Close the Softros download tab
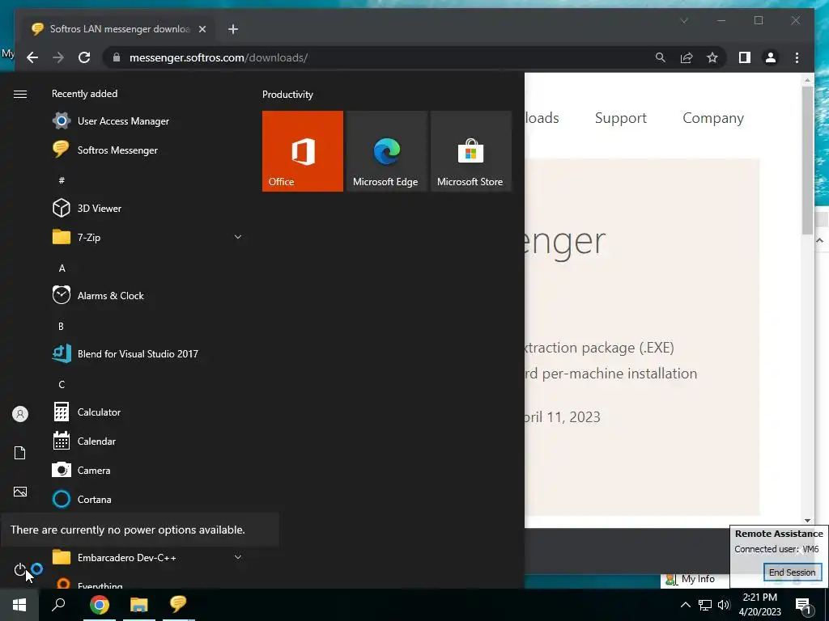The image size is (829, 621). 202,29
